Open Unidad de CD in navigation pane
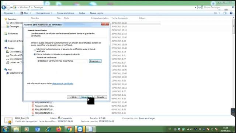The image size is (236, 133). (x=16, y=62)
